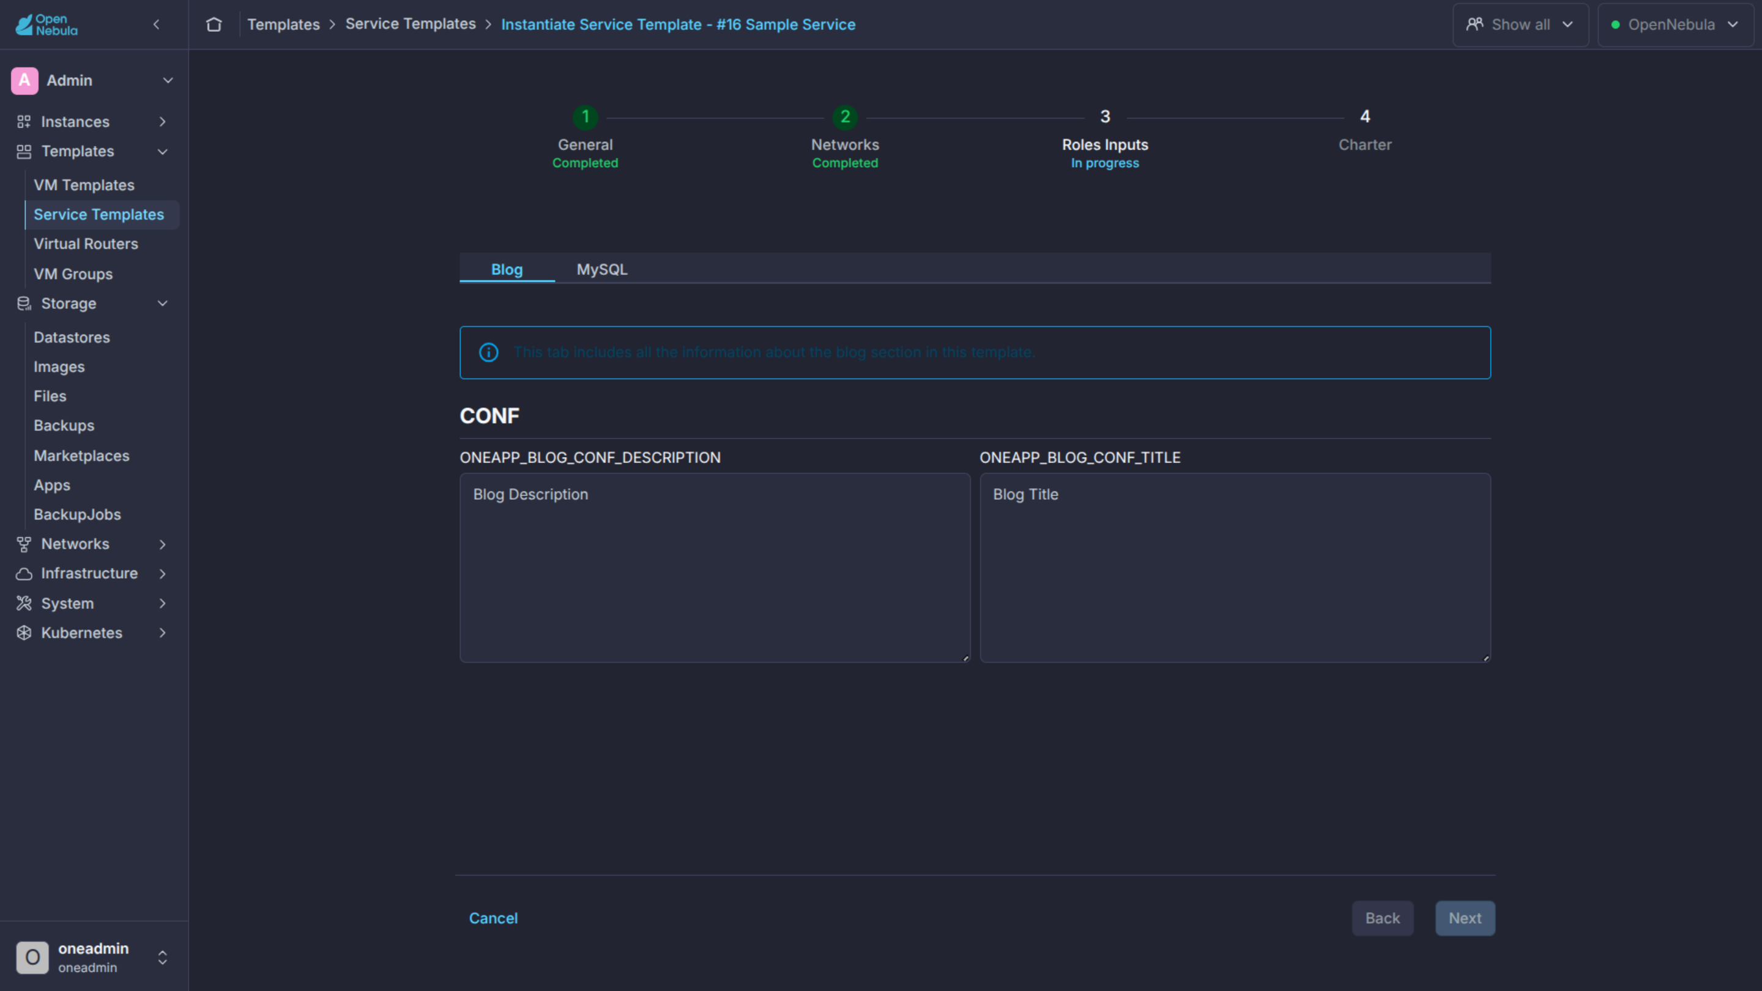Open BackupJobs in sidebar
Screen dimensions: 1762x991
tap(77, 515)
